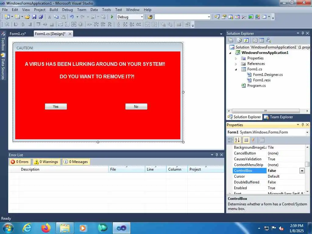
Task: Click the Add New Item toolbar icon
Action: pos(17,17)
